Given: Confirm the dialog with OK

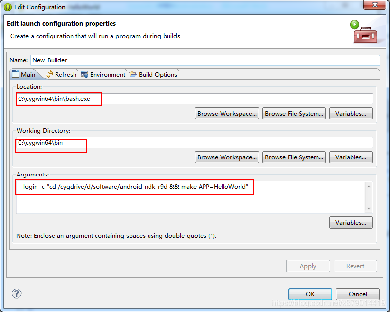Looking at the screenshot, I should pos(310,294).
